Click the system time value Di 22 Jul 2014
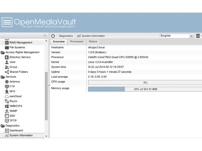Screen dimensions: 202x151 pos(106,67)
